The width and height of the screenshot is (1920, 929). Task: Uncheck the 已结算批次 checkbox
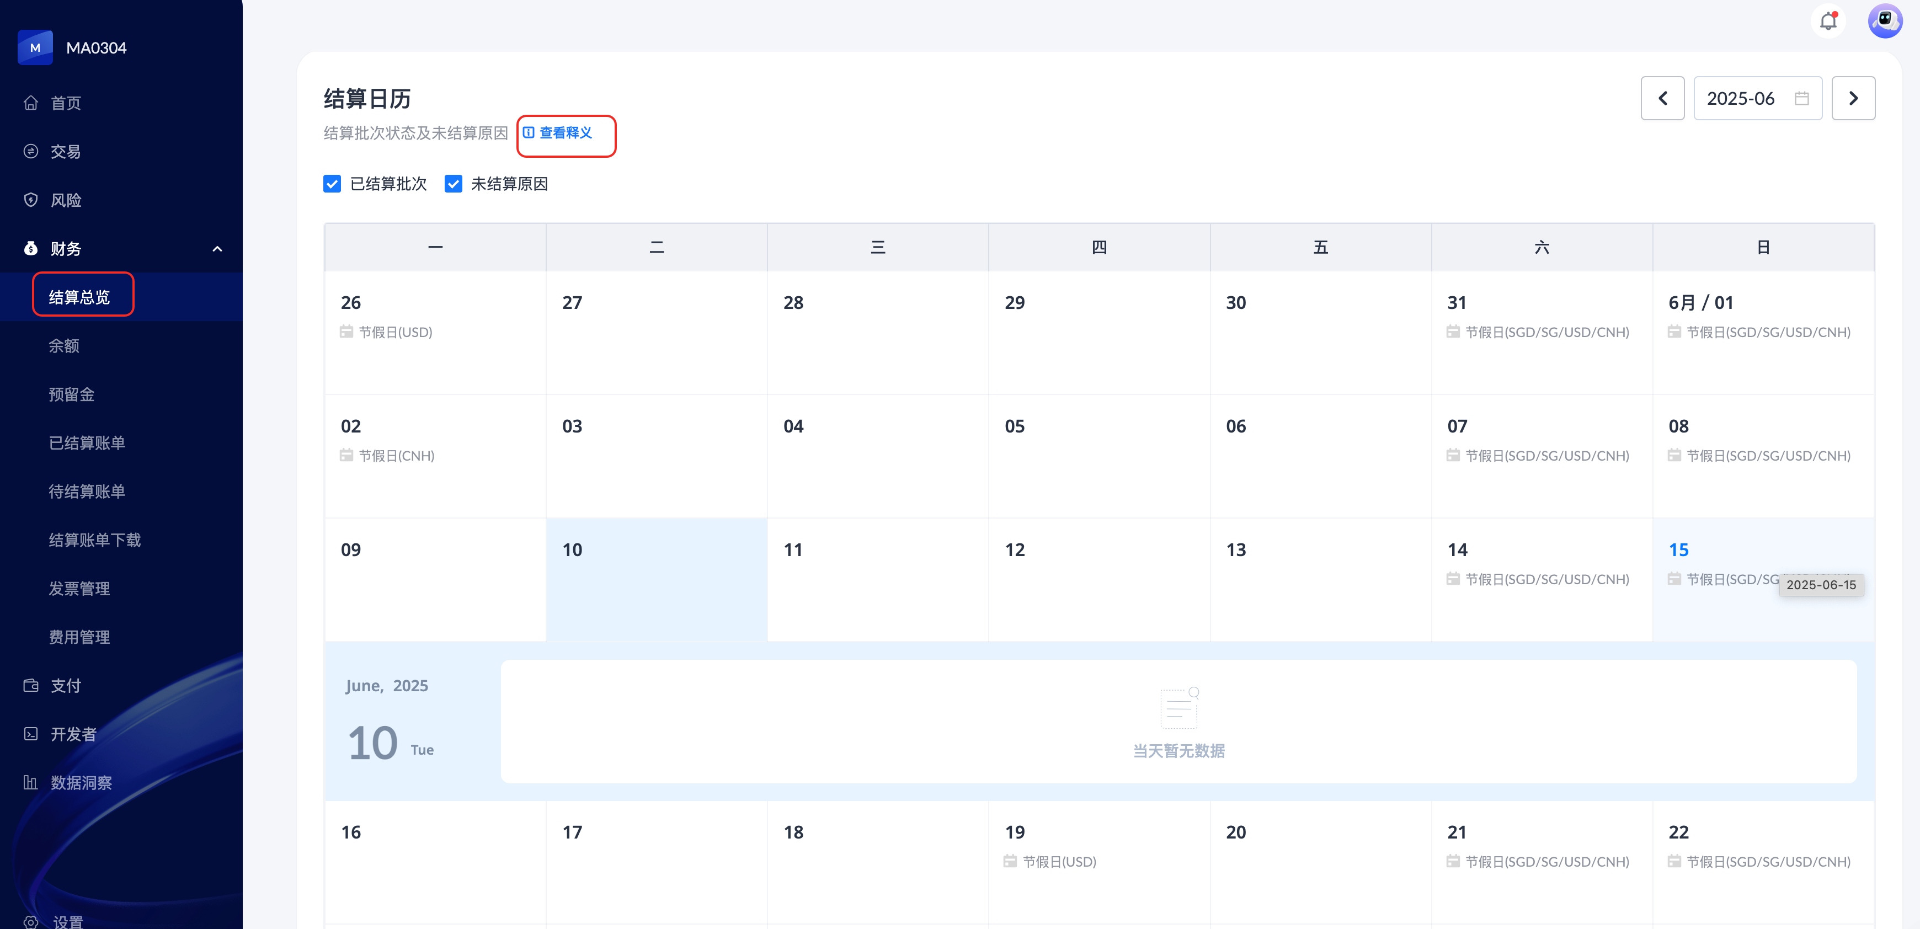[332, 184]
